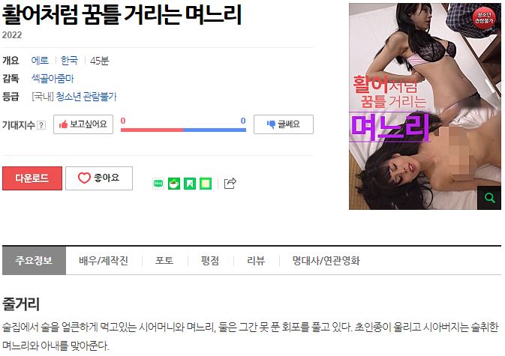Open the 포토 tab
The width and height of the screenshot is (505, 356).
coord(164,261)
